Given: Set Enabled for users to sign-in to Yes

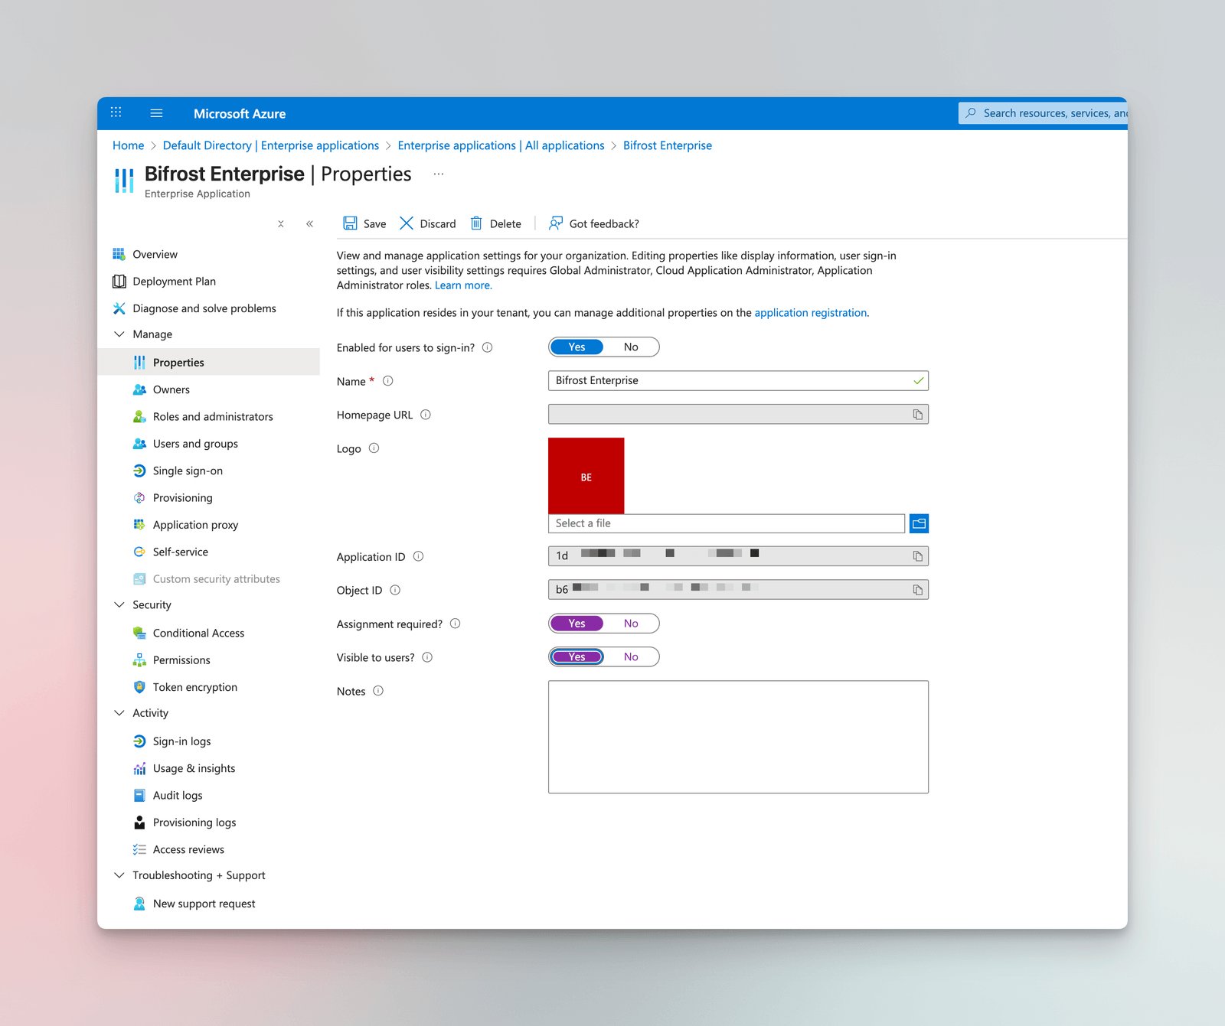Looking at the screenshot, I should click(577, 347).
